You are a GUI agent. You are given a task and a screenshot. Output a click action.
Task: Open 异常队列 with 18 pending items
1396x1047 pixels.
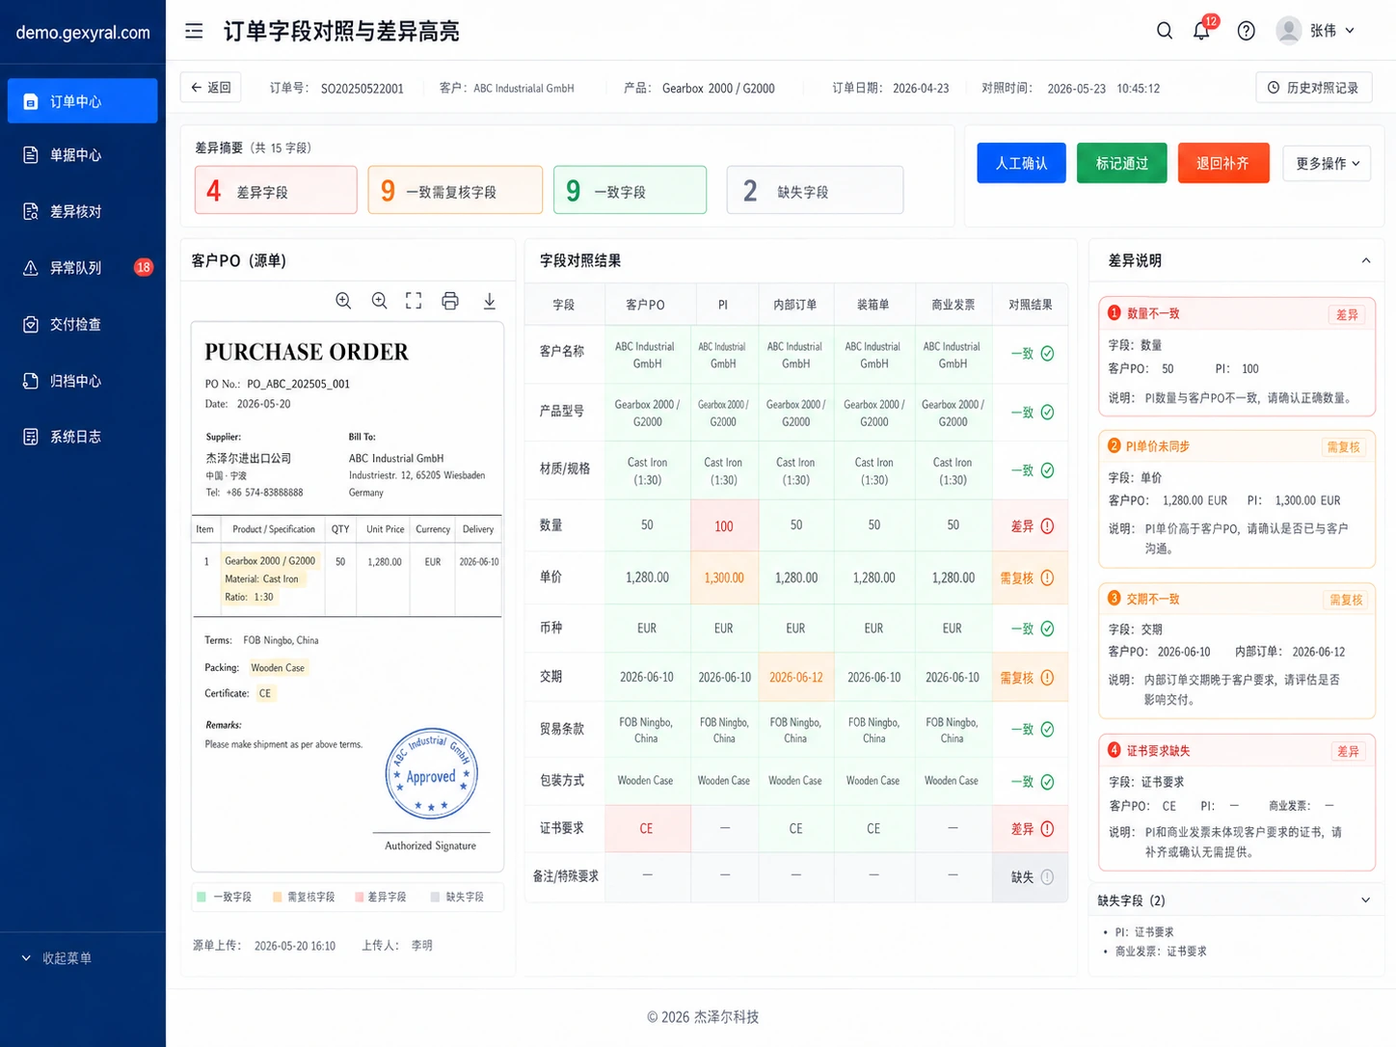pos(83,268)
